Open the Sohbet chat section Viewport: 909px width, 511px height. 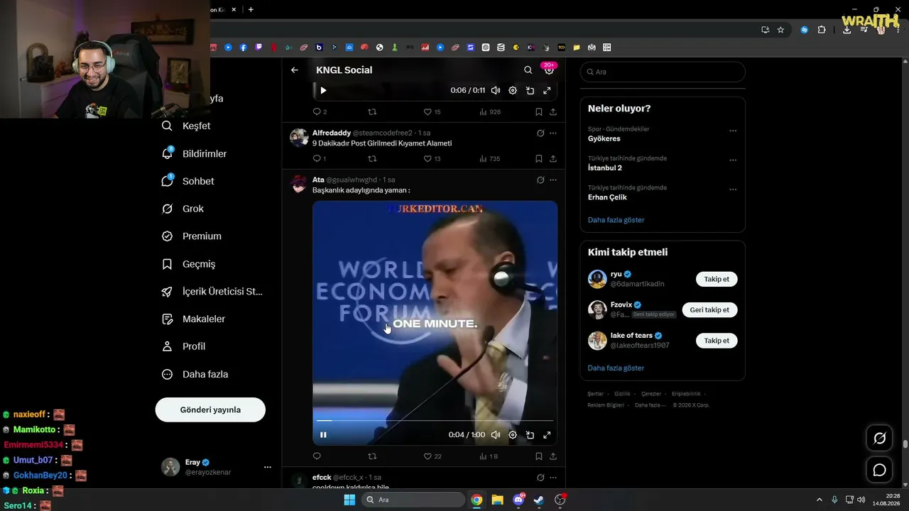[x=187, y=181]
